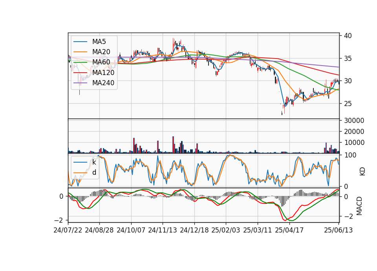
Task: Click the 24/12/18 date axis label
Action: pos(194,230)
